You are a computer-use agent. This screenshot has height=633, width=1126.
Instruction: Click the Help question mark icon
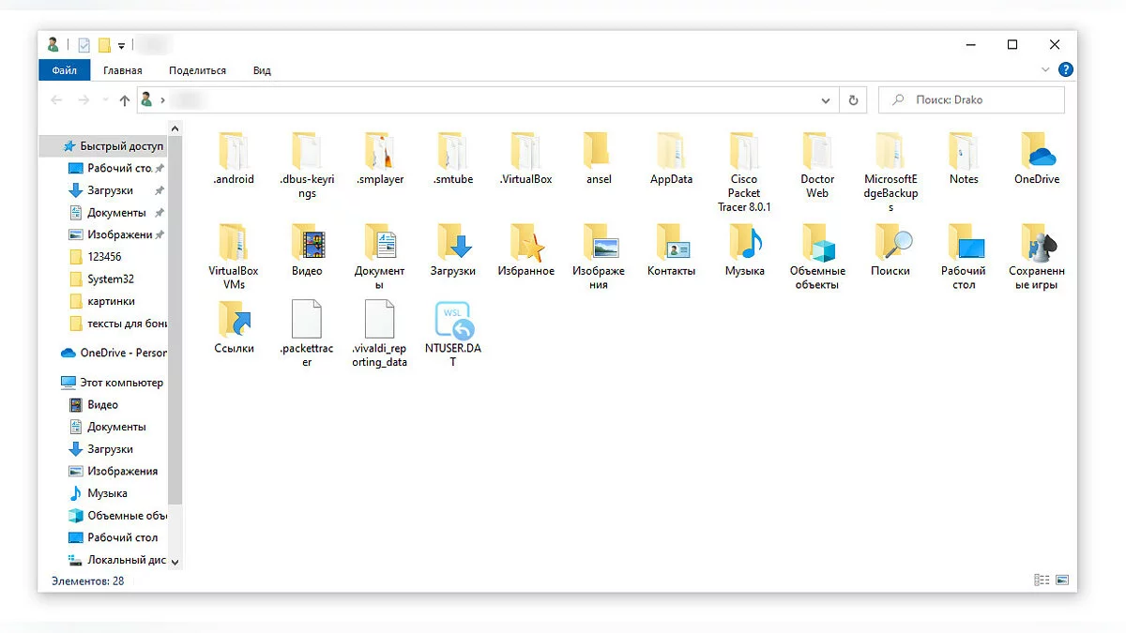coord(1065,70)
